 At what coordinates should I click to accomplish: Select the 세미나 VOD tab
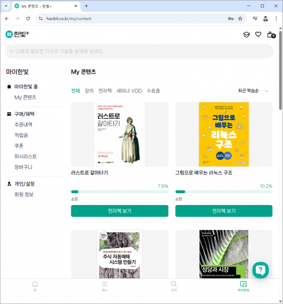click(x=129, y=91)
